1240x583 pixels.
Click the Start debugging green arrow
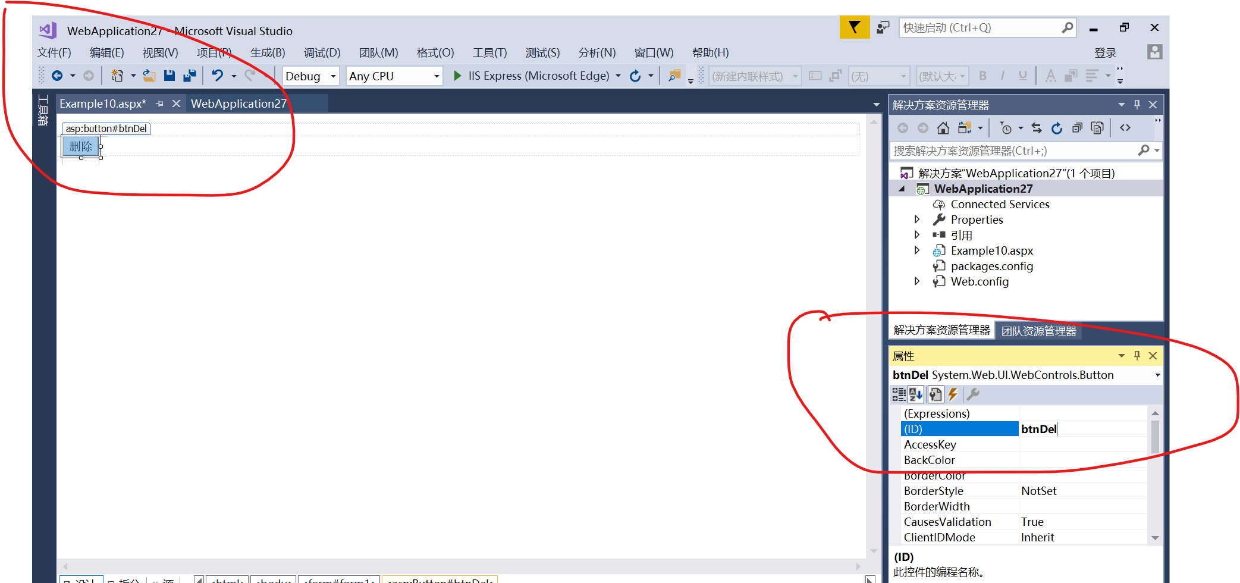pos(457,76)
